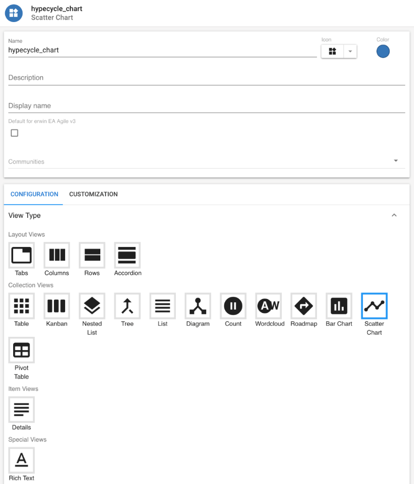Select the Tabs layout view icon

(21, 255)
